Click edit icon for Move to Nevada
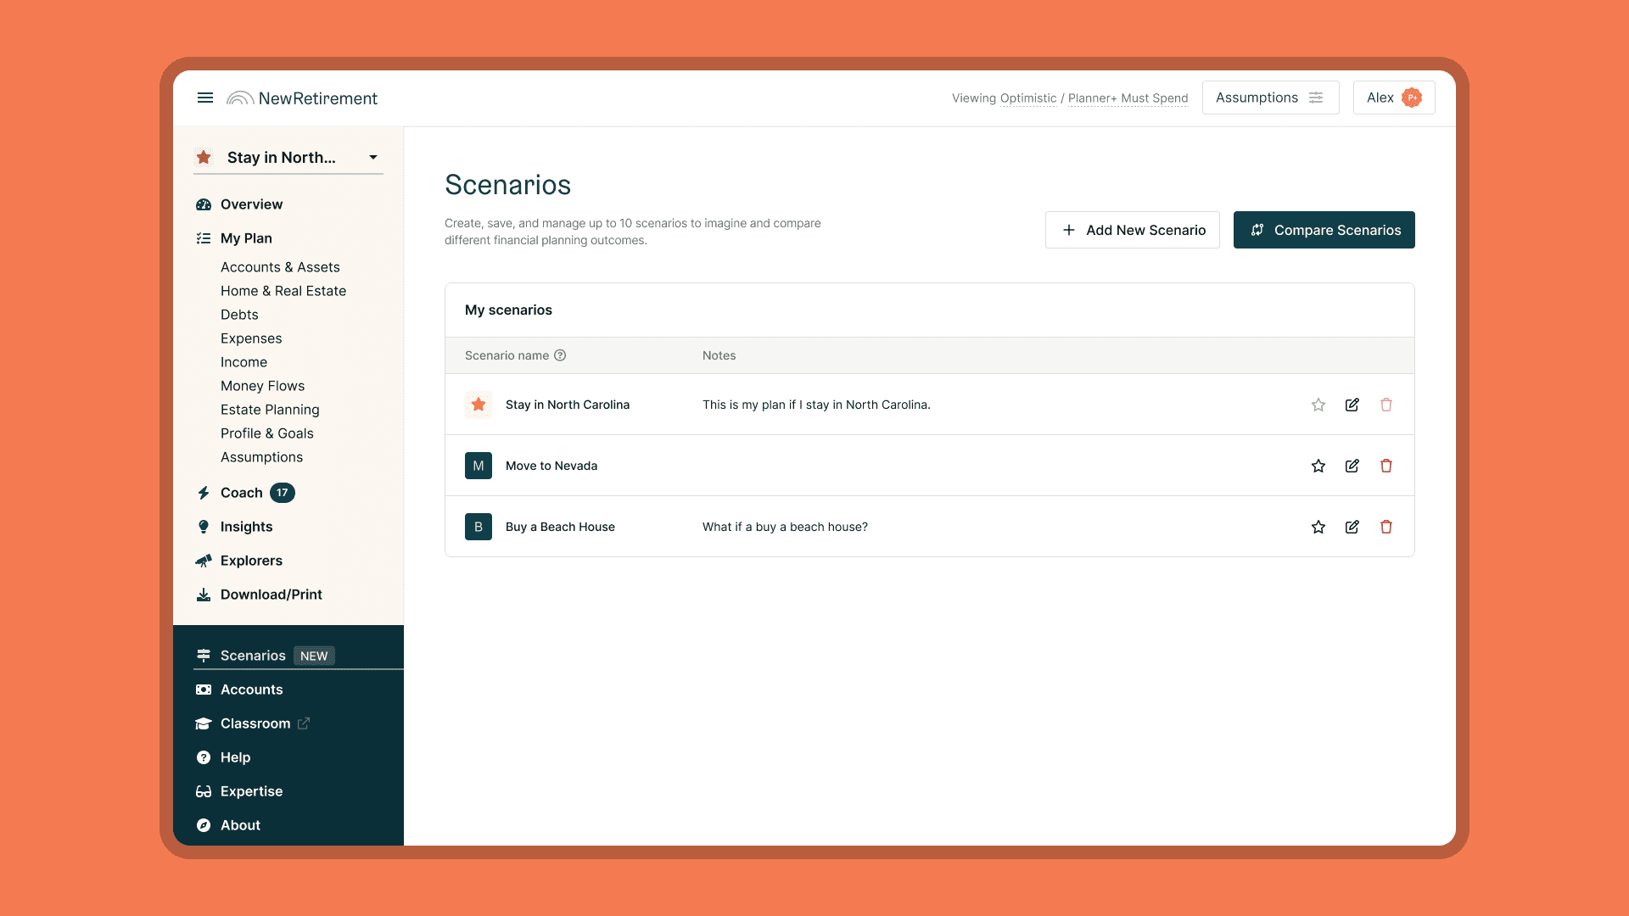This screenshot has width=1629, height=916. tap(1352, 466)
